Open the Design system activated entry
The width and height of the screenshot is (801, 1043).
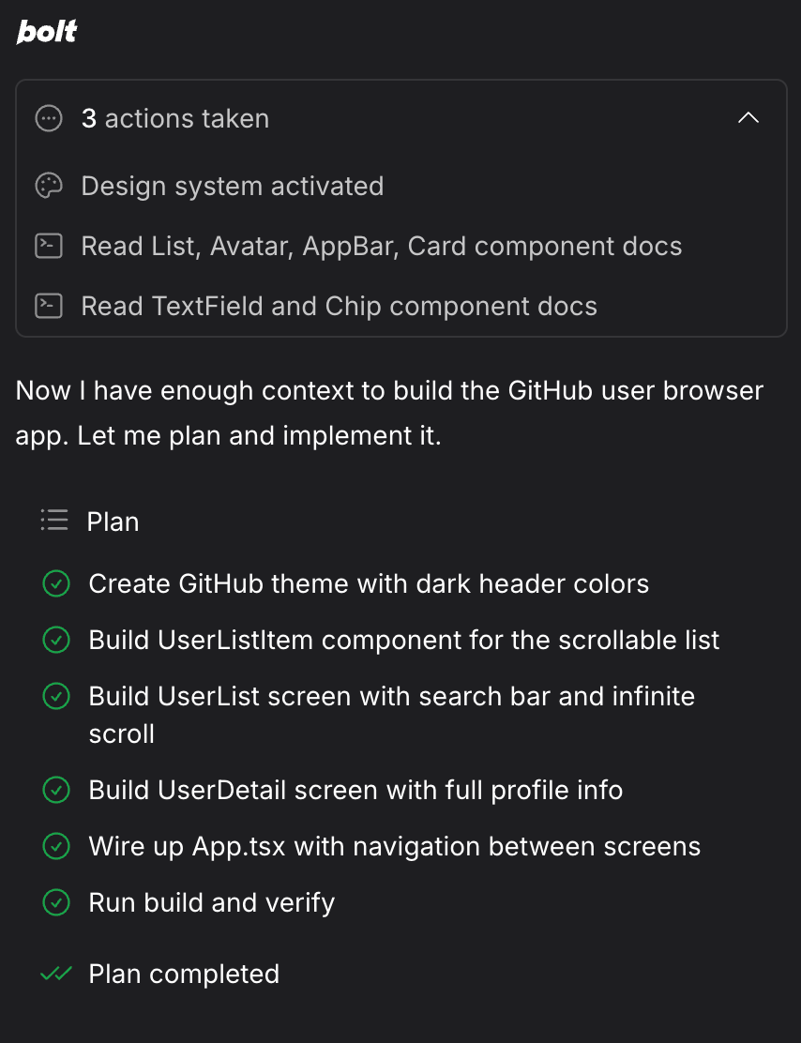coord(233,187)
